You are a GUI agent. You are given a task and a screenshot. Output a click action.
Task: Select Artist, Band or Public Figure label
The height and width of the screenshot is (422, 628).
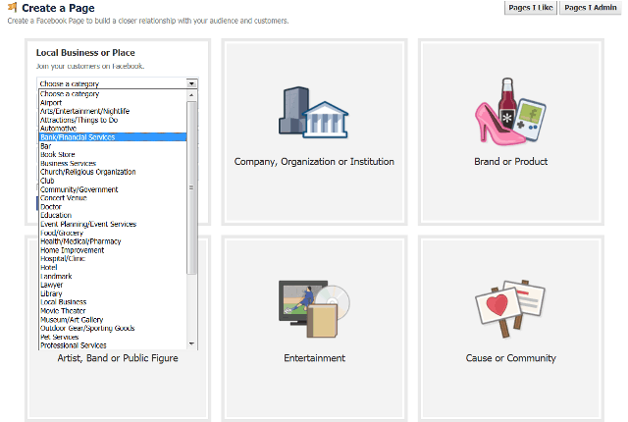(x=118, y=358)
